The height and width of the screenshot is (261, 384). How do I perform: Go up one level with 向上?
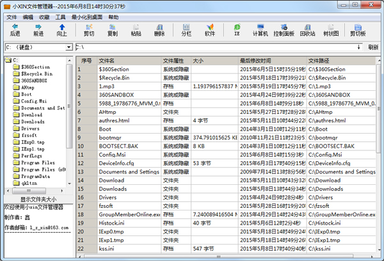click(62, 29)
